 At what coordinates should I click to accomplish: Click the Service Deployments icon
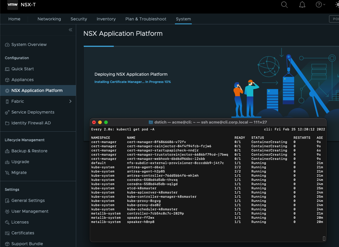(x=7, y=112)
